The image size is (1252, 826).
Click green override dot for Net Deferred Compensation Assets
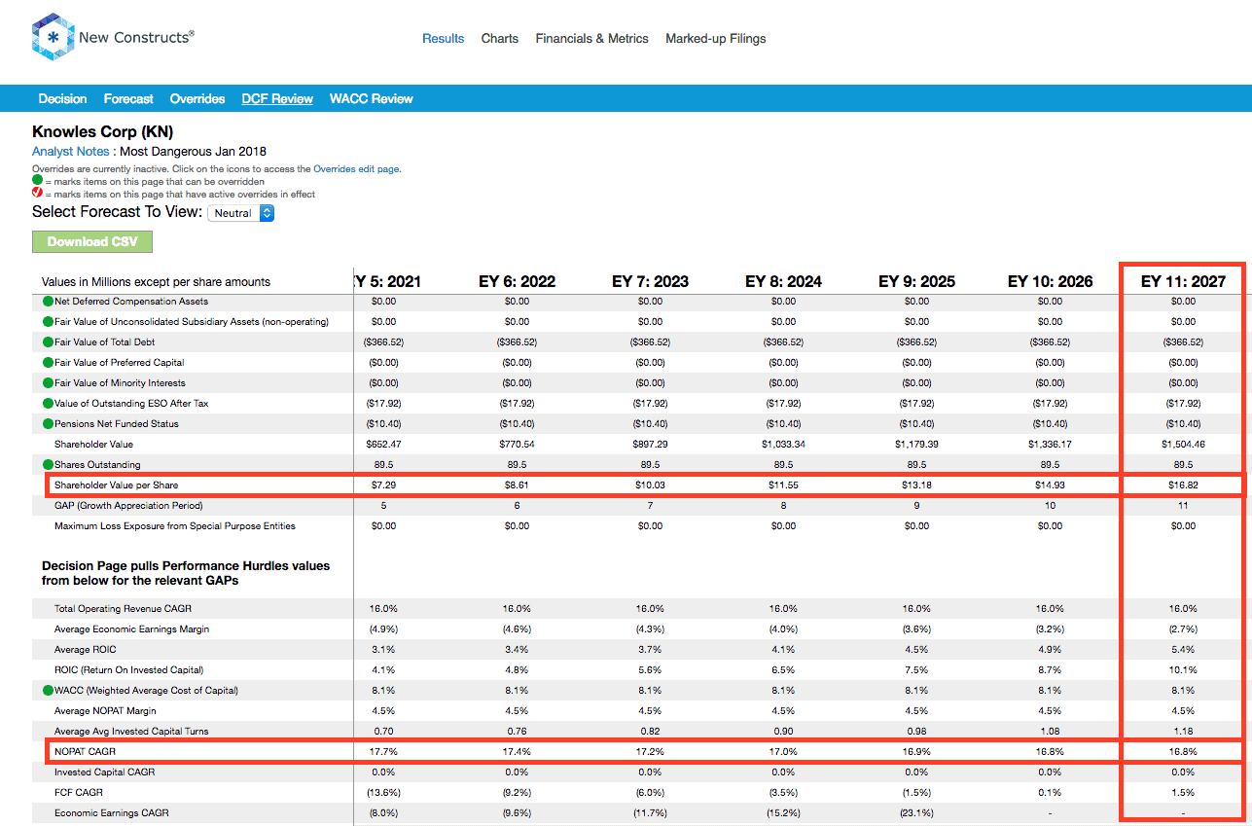pyautogui.click(x=48, y=302)
